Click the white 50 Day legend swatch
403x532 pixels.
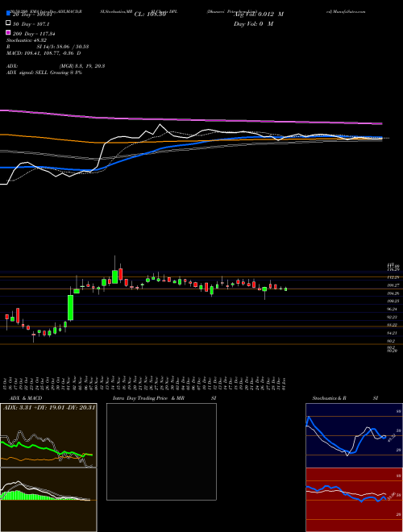pyautogui.click(x=8, y=23)
